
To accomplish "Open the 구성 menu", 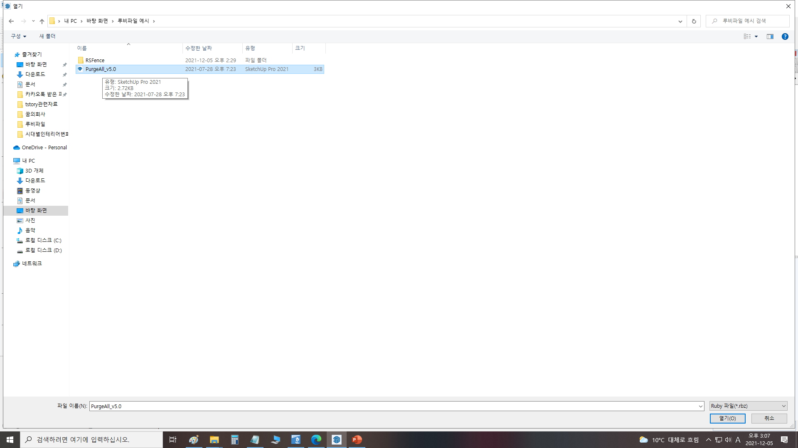I will (x=18, y=37).
